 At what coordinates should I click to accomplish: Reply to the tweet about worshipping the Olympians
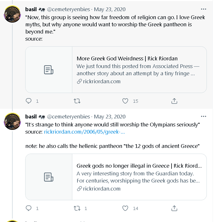(x=29, y=208)
